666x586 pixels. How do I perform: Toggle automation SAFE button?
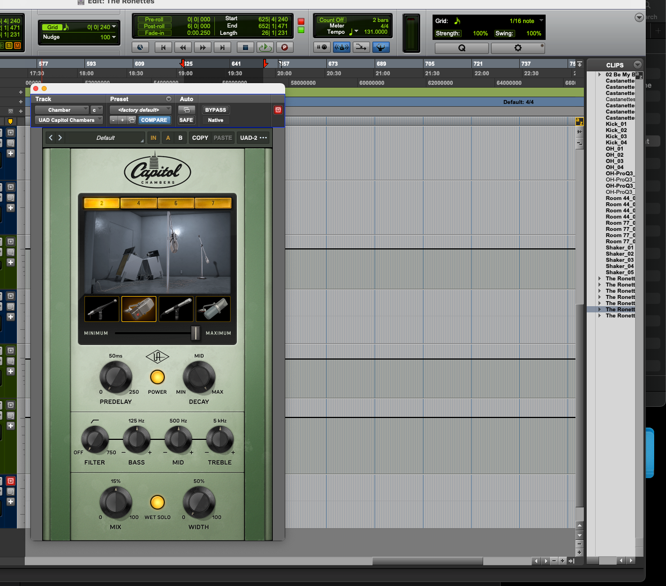coord(186,120)
